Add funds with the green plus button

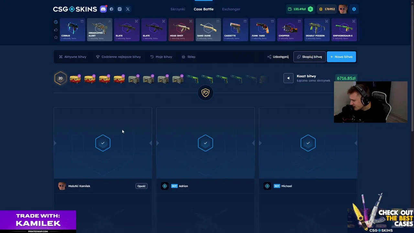click(310, 9)
